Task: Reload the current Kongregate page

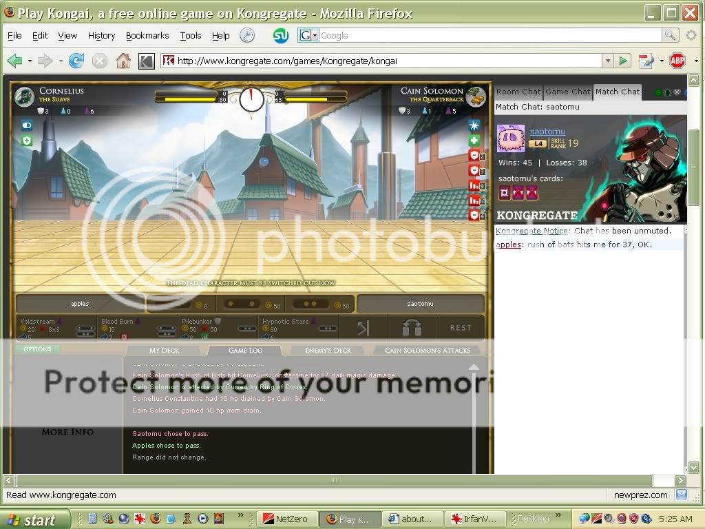Action: [x=76, y=61]
